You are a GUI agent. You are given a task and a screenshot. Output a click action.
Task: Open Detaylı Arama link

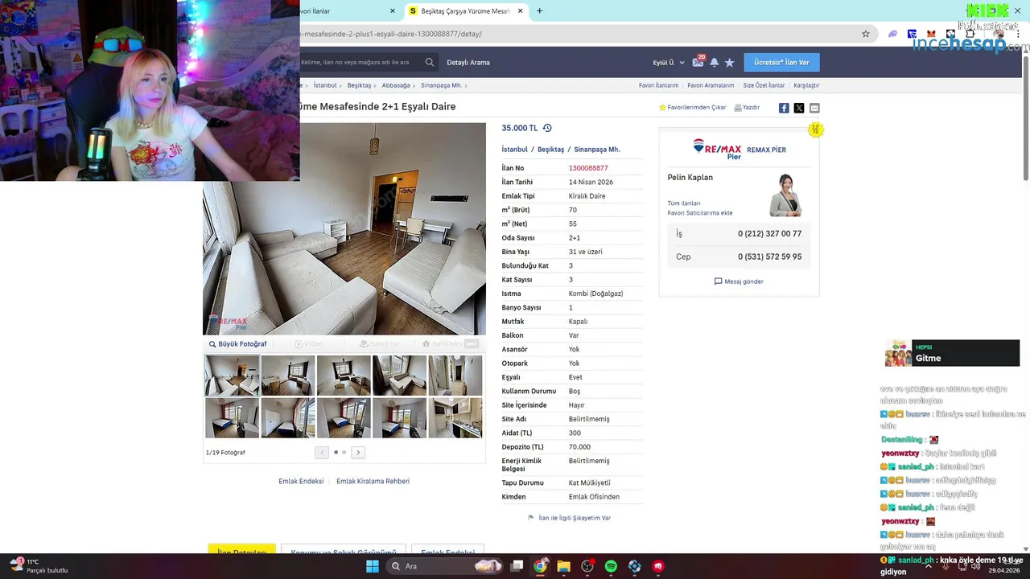tap(468, 62)
